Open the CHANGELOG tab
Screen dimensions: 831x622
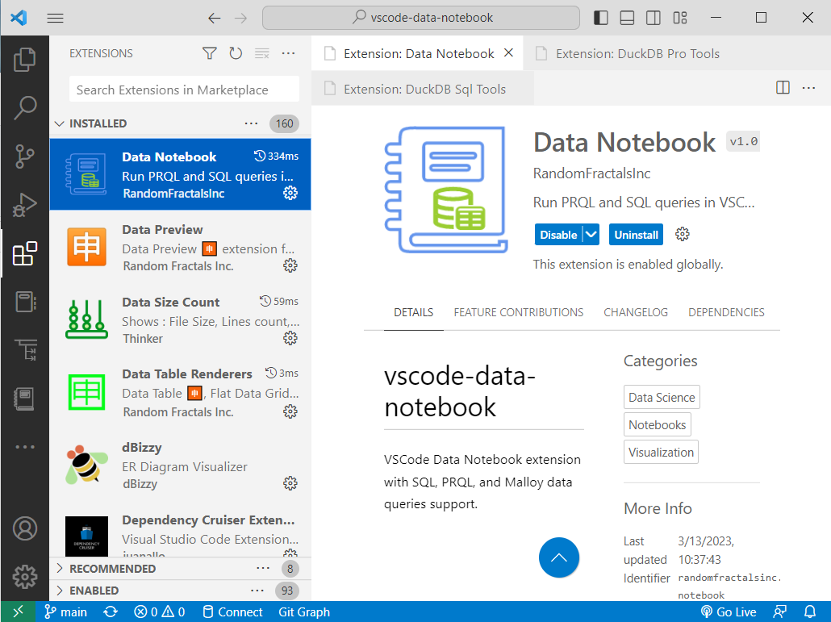point(636,312)
